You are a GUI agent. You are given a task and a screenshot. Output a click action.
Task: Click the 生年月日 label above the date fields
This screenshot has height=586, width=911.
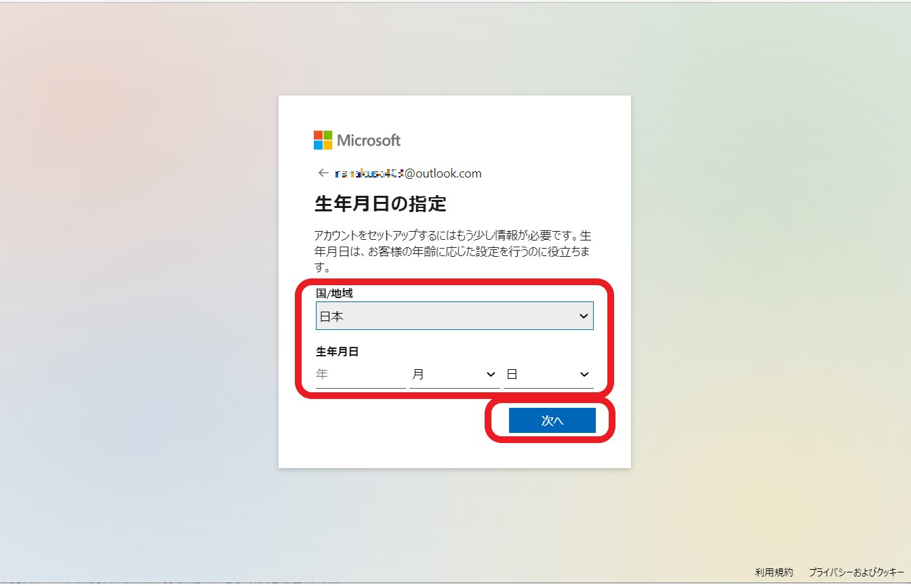tap(337, 352)
